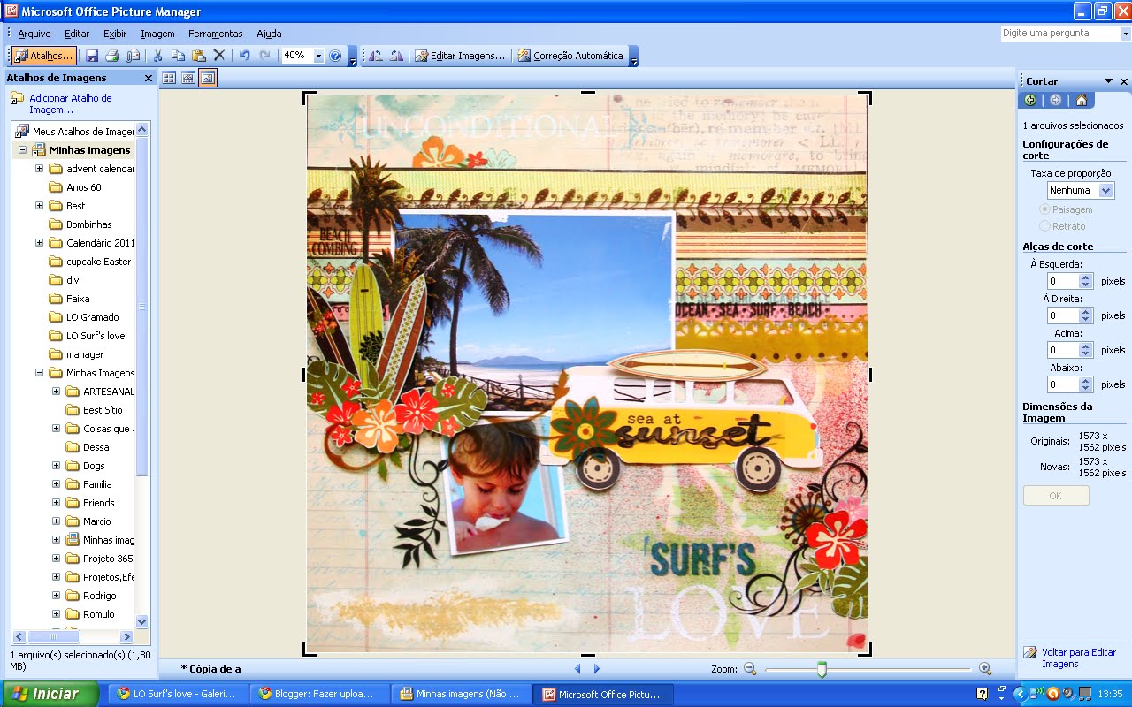Collapse the Minhas Imagens subfolder

pyautogui.click(x=39, y=373)
